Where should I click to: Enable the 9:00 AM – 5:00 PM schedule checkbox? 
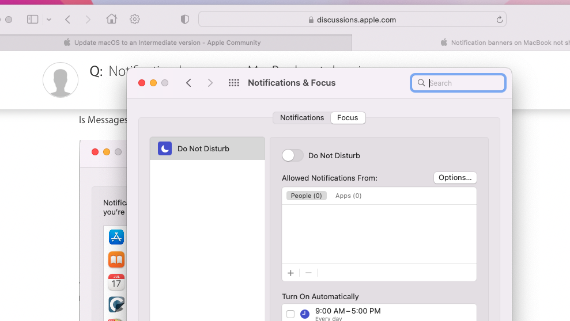pyautogui.click(x=290, y=314)
